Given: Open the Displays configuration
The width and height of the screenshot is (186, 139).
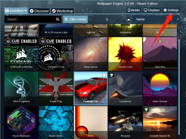Looking at the screenshot, I should pos(152,10).
